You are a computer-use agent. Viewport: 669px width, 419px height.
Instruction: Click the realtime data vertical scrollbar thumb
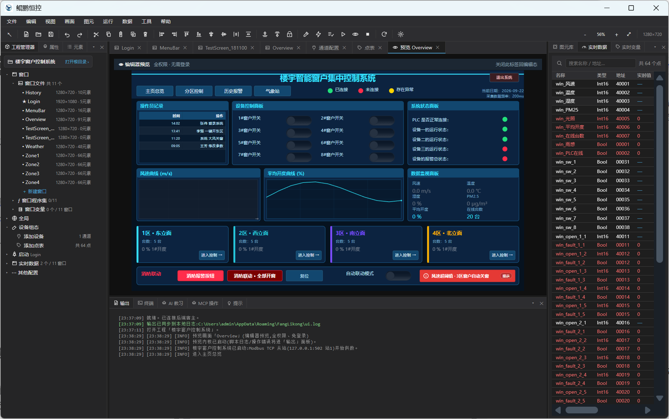tap(660, 174)
